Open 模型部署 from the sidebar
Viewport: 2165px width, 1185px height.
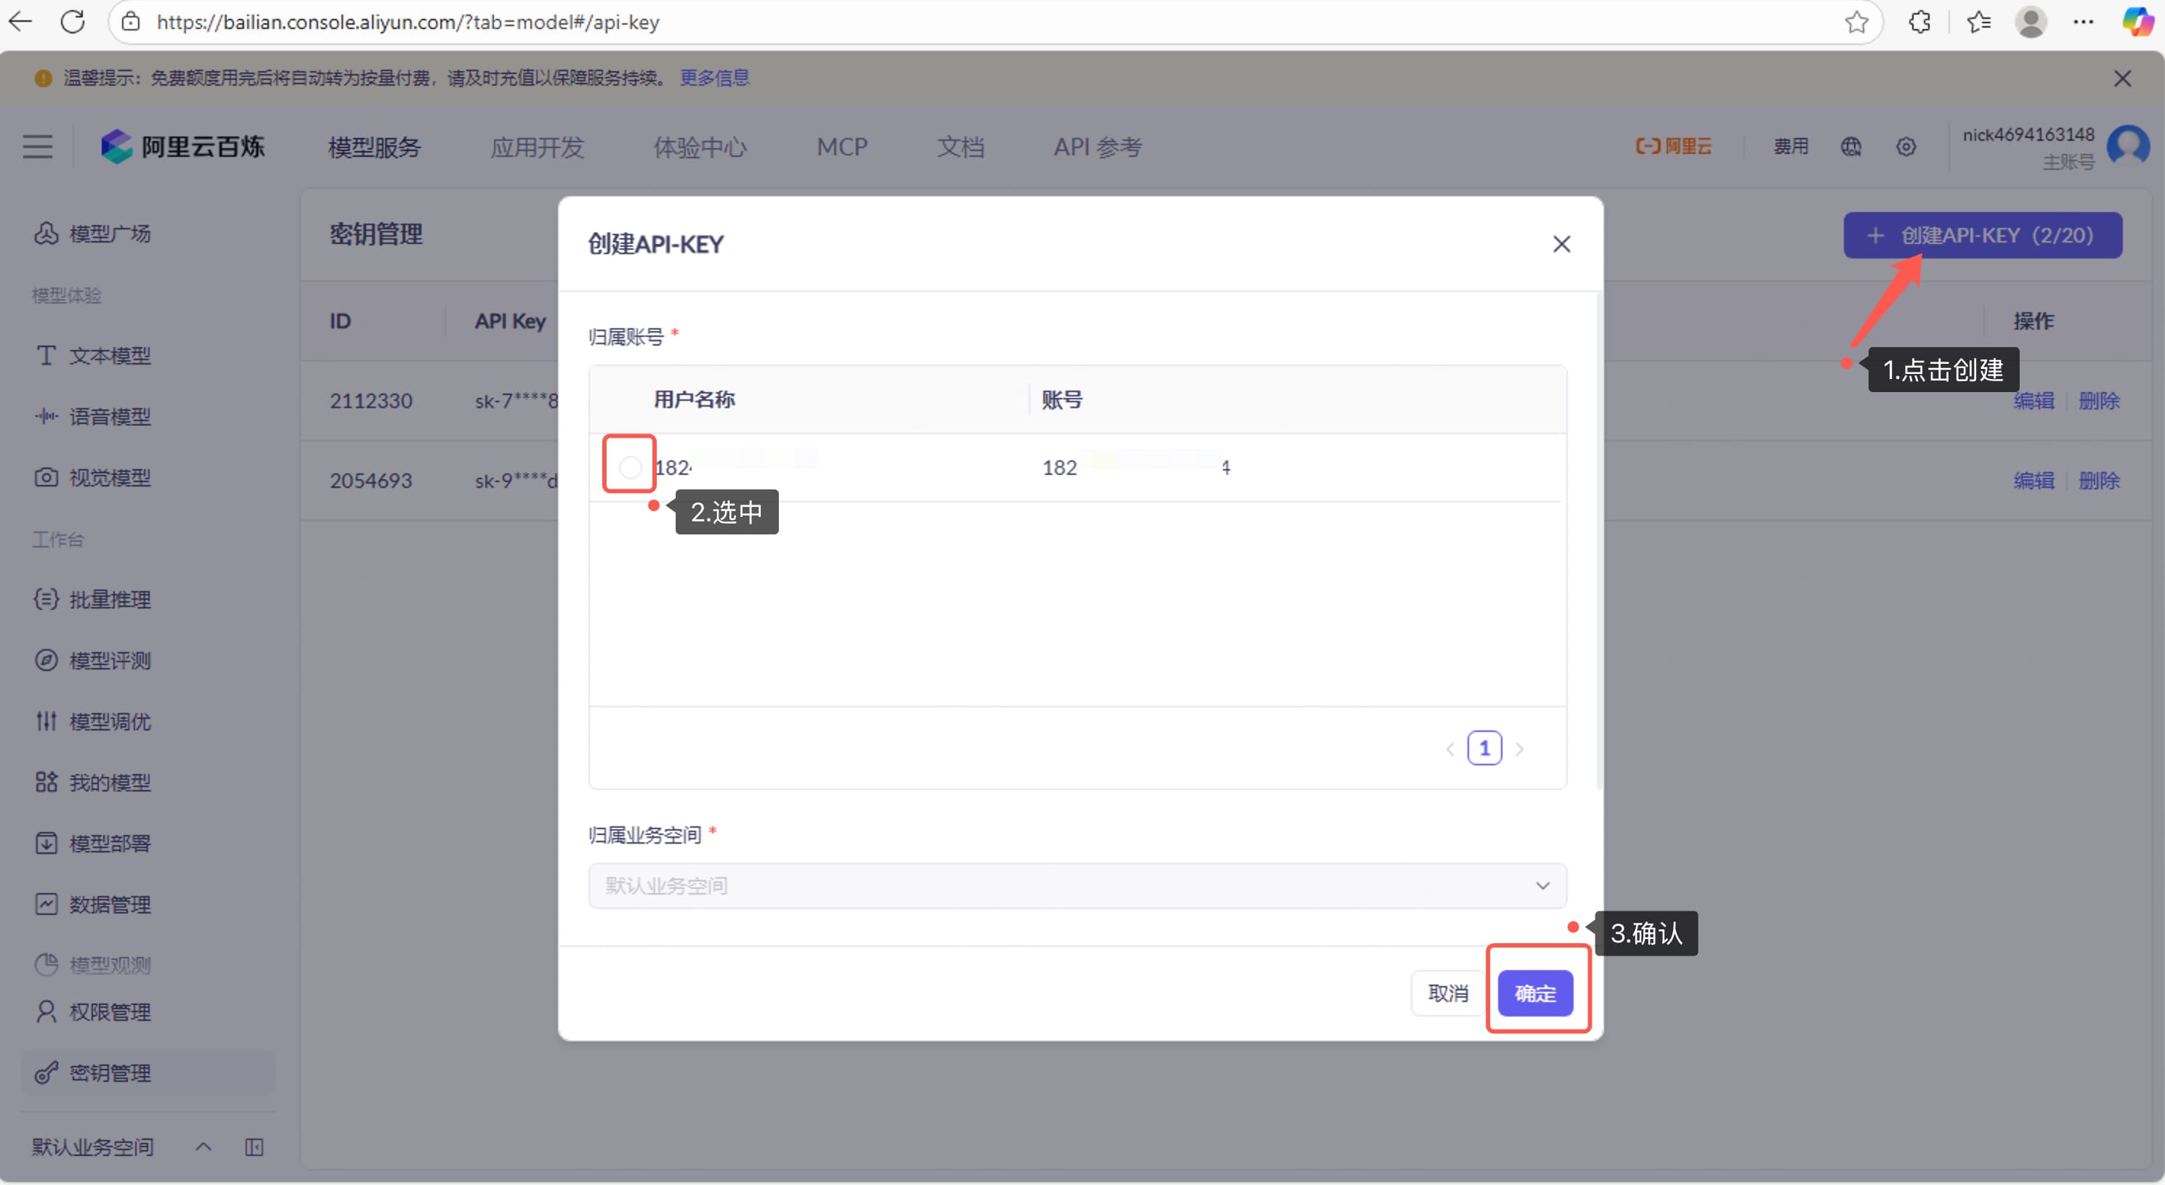click(x=110, y=843)
